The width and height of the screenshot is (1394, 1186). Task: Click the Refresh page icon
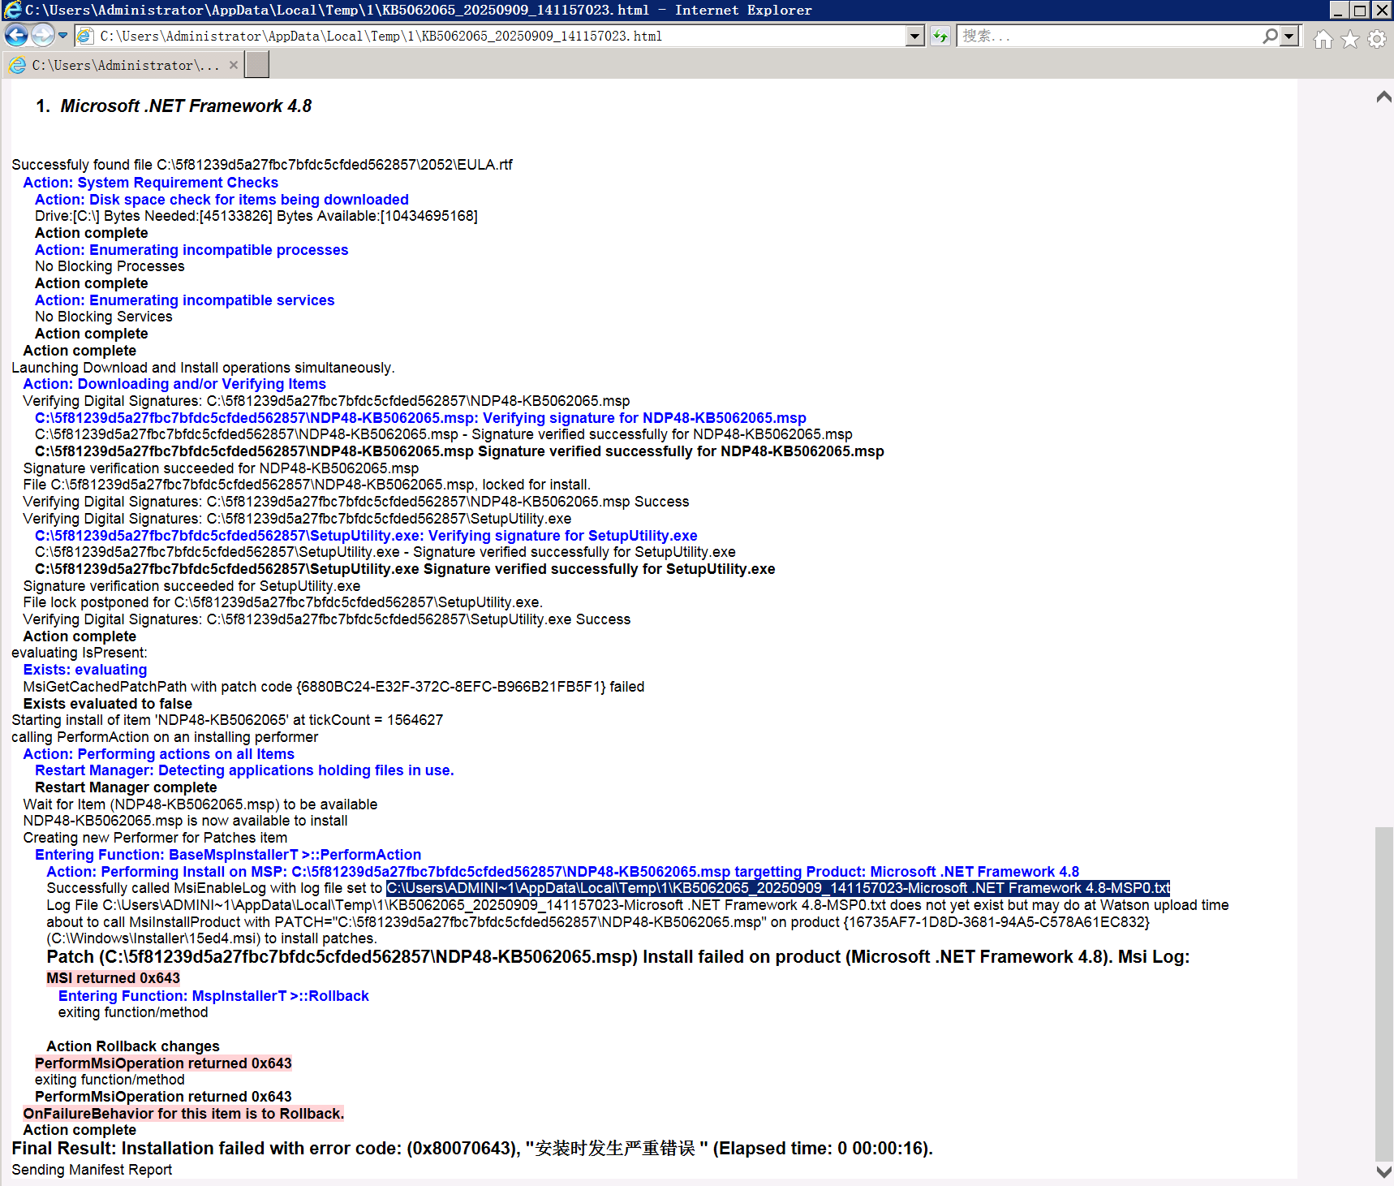tap(940, 37)
